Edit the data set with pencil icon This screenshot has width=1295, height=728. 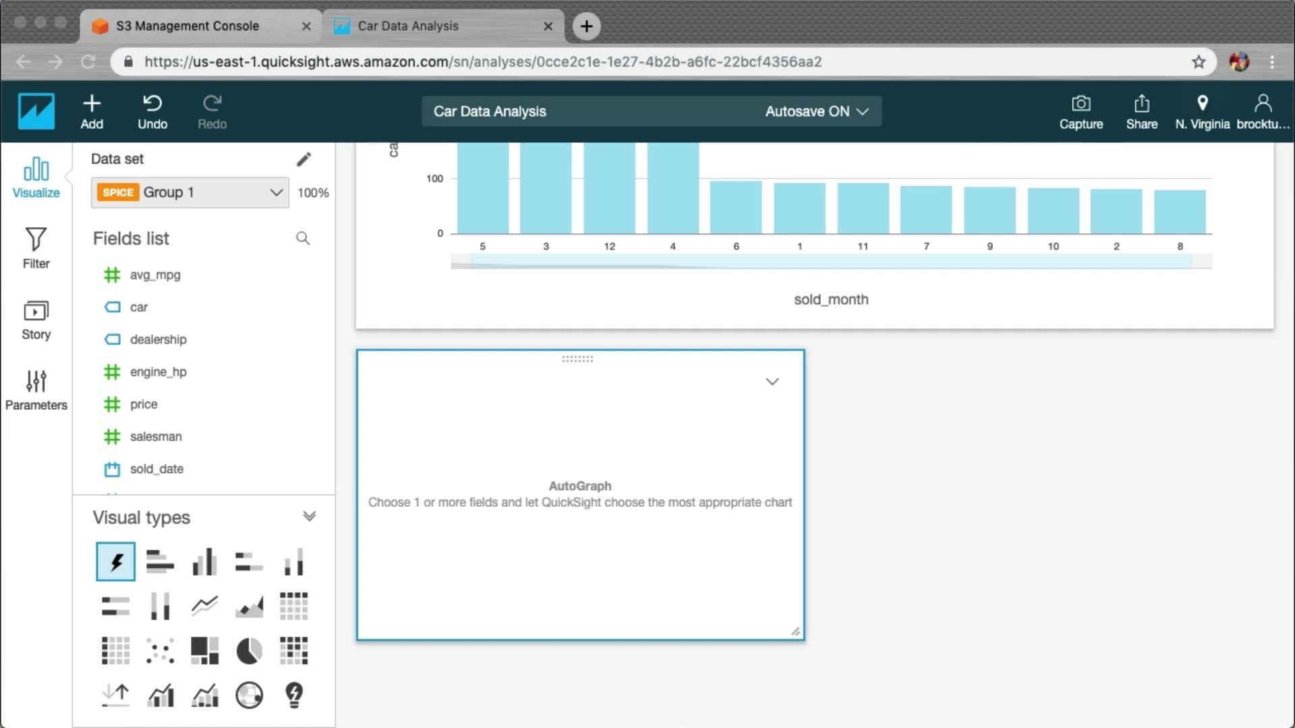304,159
